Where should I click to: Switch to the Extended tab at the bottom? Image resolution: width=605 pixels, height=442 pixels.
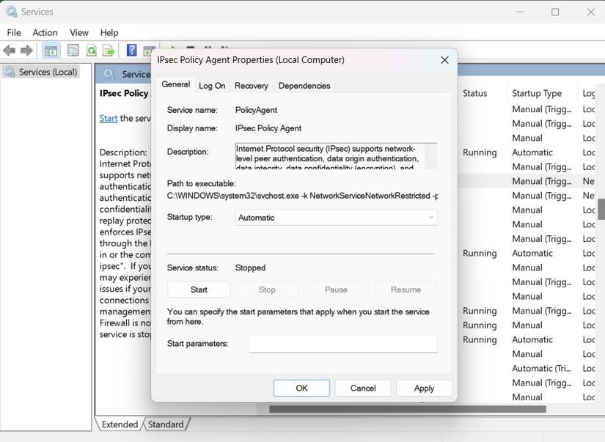tap(120, 424)
